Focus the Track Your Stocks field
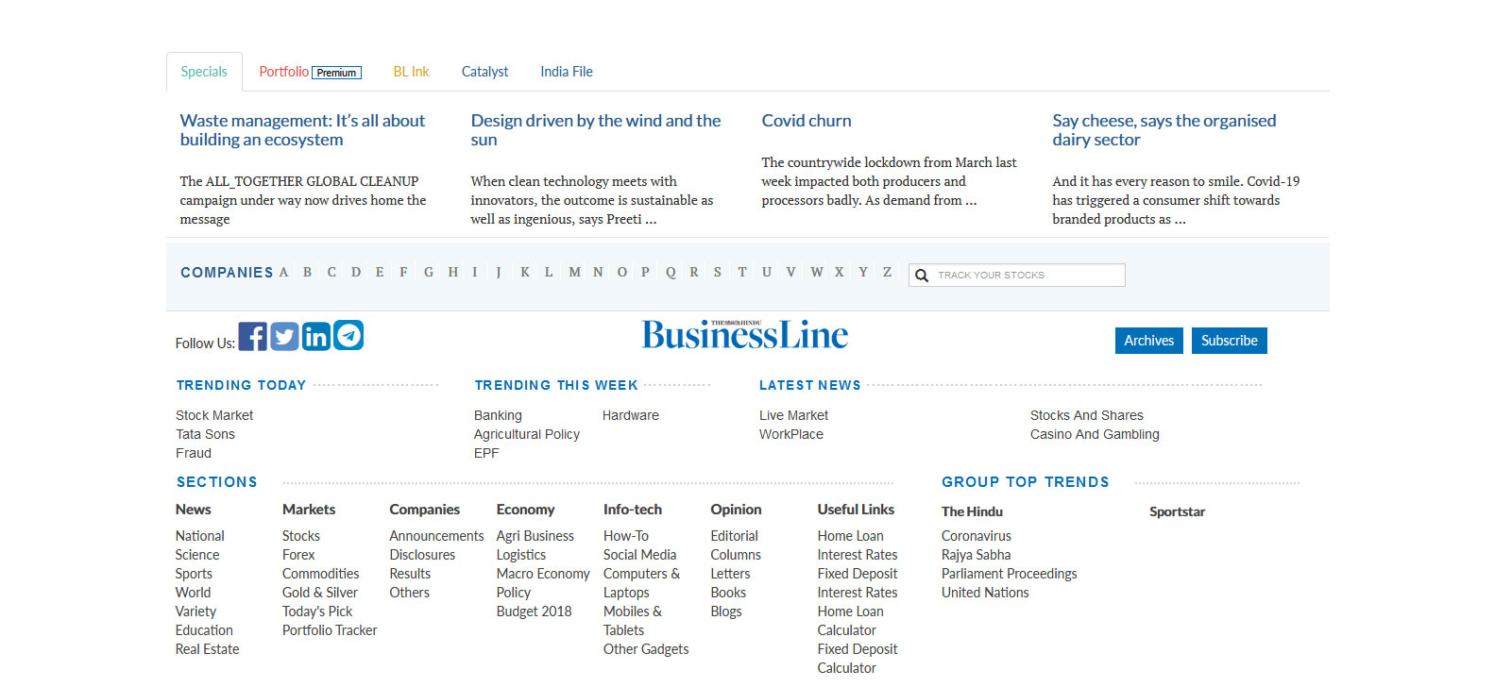This screenshot has width=1495, height=687. 1028,276
